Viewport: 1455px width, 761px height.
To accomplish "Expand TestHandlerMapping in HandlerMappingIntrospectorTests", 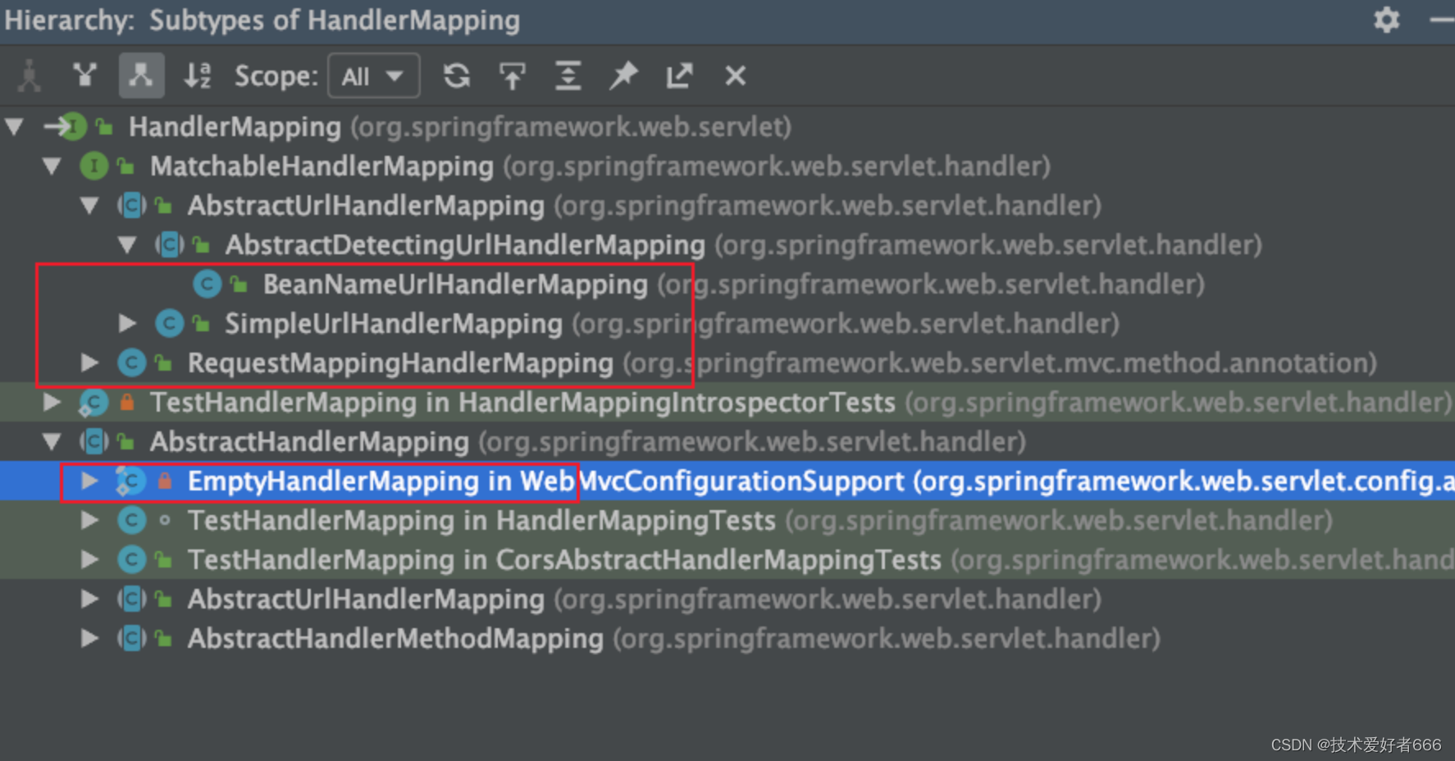I will [52, 403].
